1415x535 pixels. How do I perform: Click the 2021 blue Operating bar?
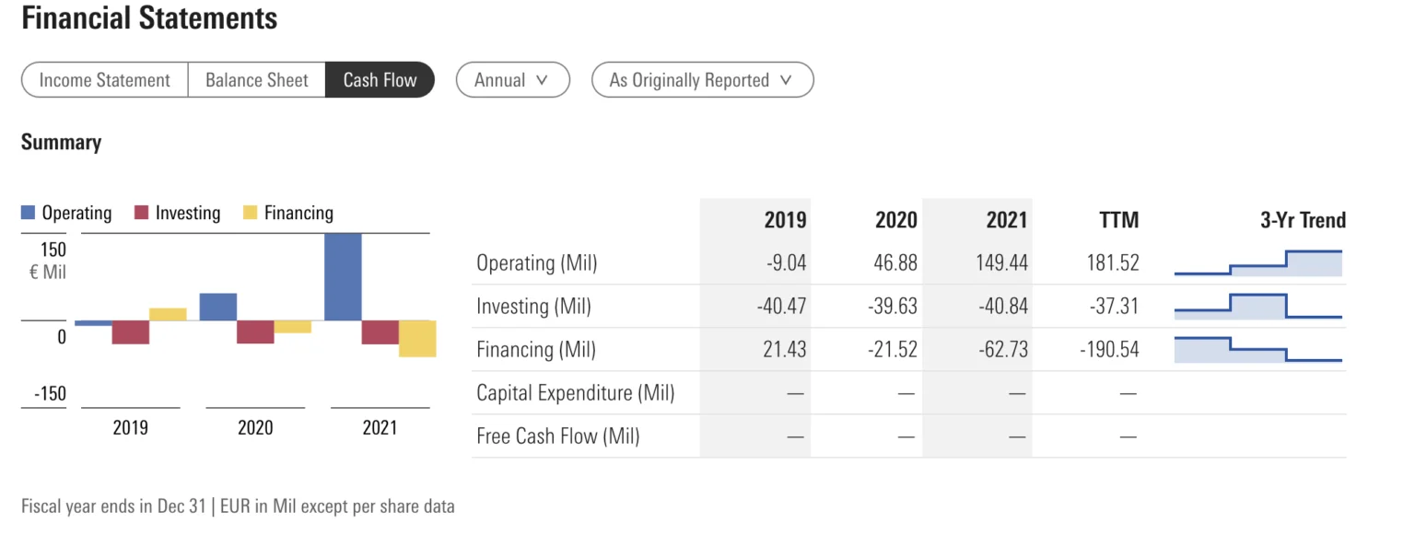[x=343, y=276]
